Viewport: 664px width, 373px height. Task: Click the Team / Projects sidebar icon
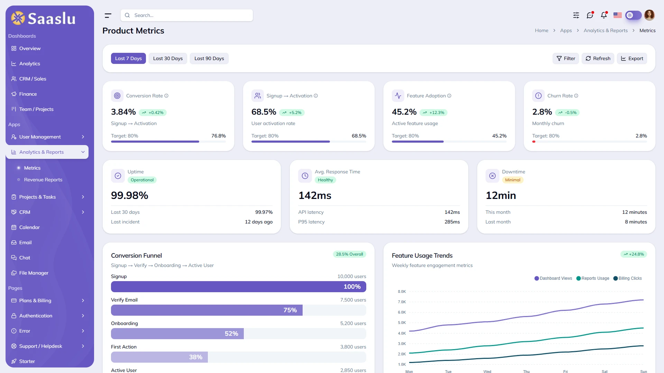tap(14, 109)
